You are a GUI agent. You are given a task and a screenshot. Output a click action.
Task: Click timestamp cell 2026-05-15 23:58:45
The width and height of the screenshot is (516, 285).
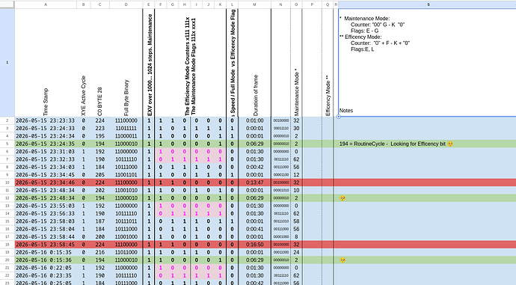pos(46,245)
